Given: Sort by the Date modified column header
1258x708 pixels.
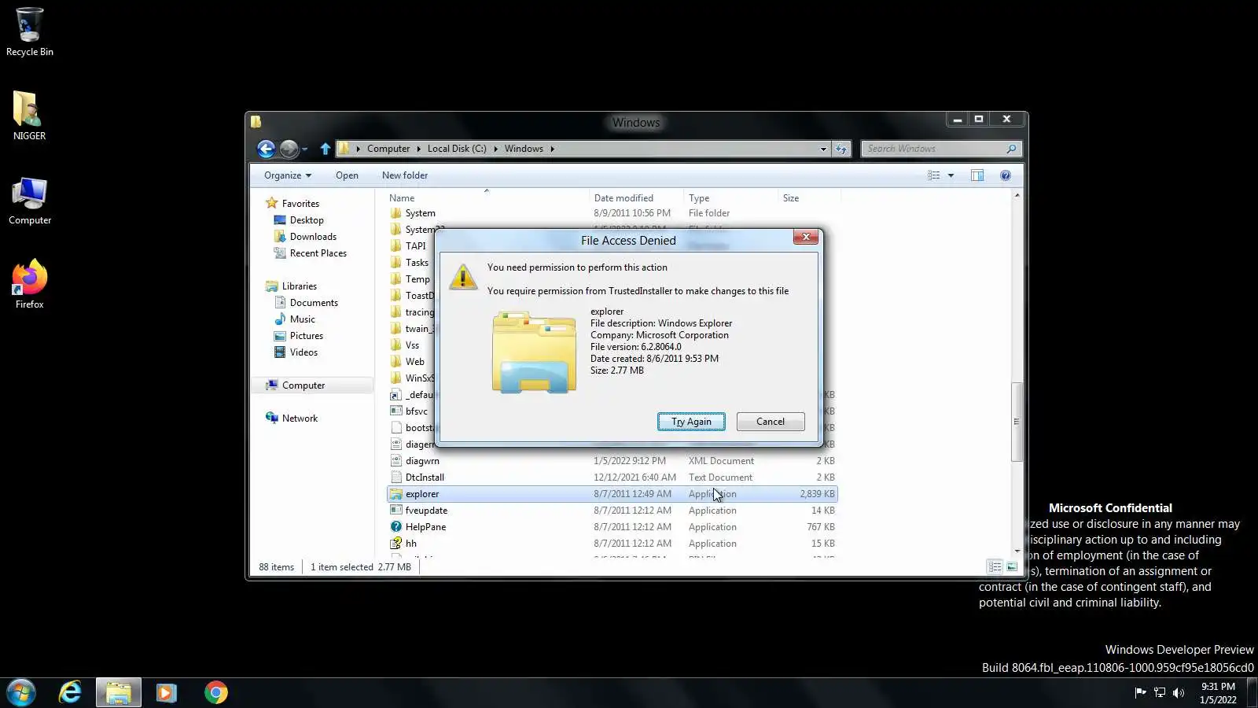Looking at the screenshot, I should 637,198.
